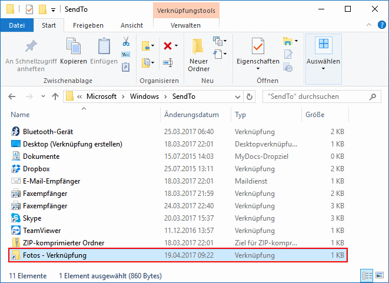Click the quick access Properties checkmark icon
The height and width of the screenshot is (283, 389).
coord(29,9)
